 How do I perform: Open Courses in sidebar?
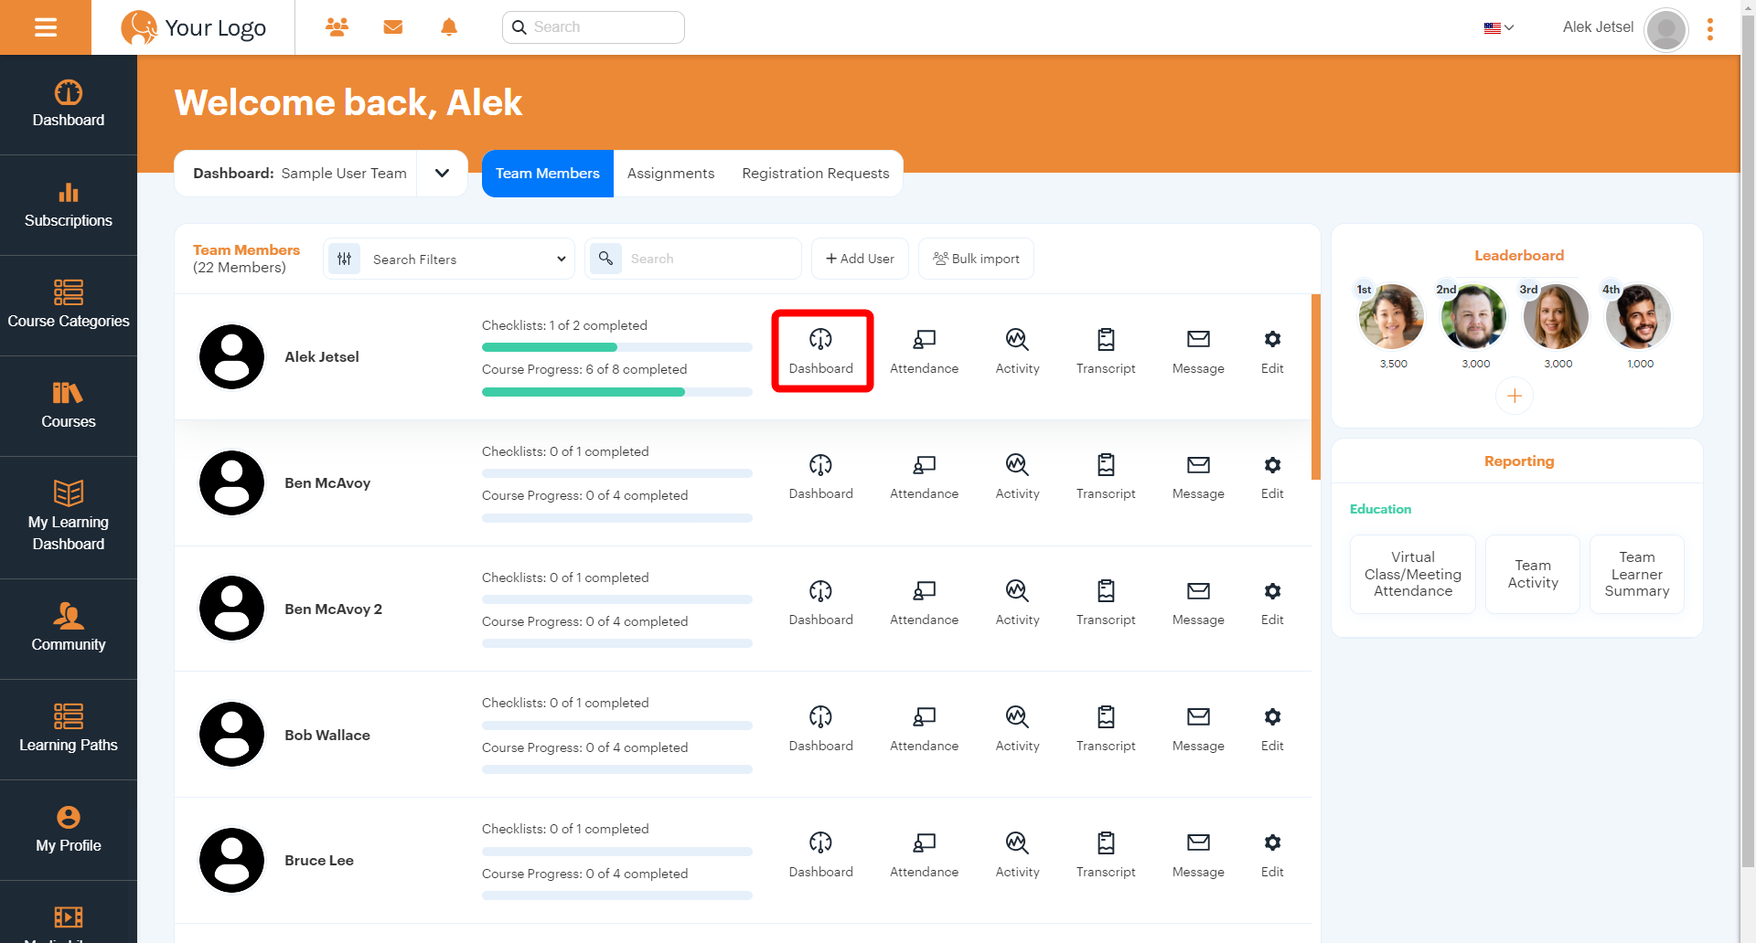coord(69,407)
